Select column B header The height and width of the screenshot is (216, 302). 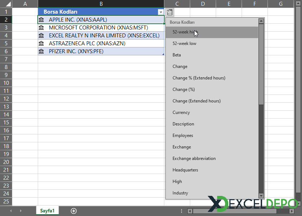pyautogui.click(x=101, y=4)
